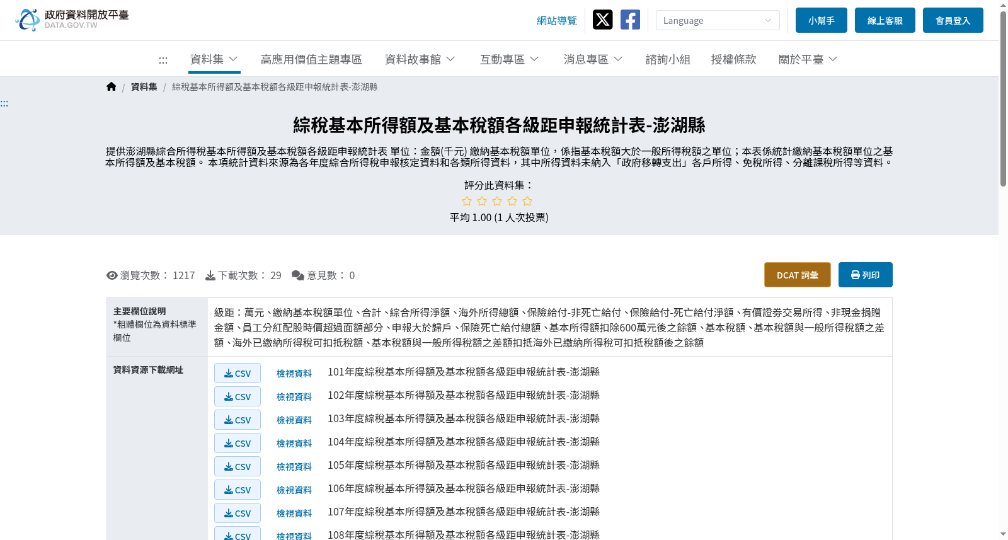This screenshot has height=540, width=1008.
Task: Download CSV for 106年度 dataset
Action: click(238, 490)
